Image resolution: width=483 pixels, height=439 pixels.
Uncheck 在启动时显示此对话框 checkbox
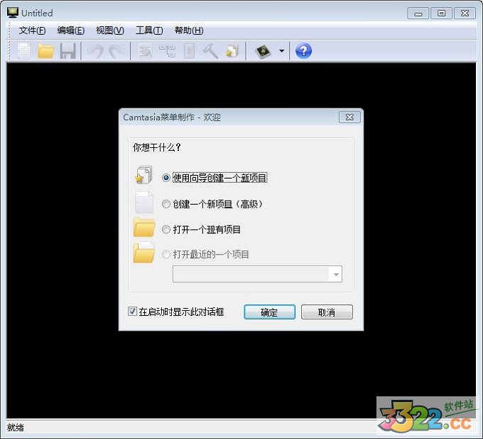[132, 311]
